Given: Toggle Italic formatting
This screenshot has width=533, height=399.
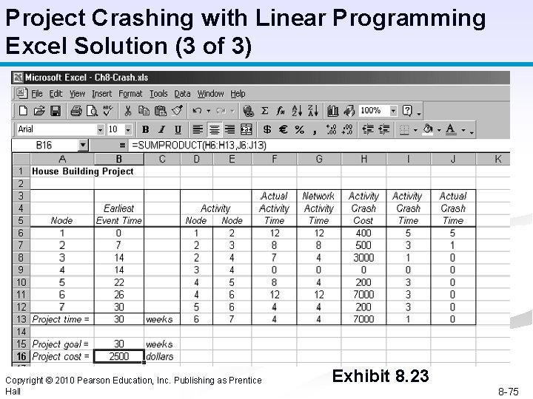Looking at the screenshot, I should [162, 129].
